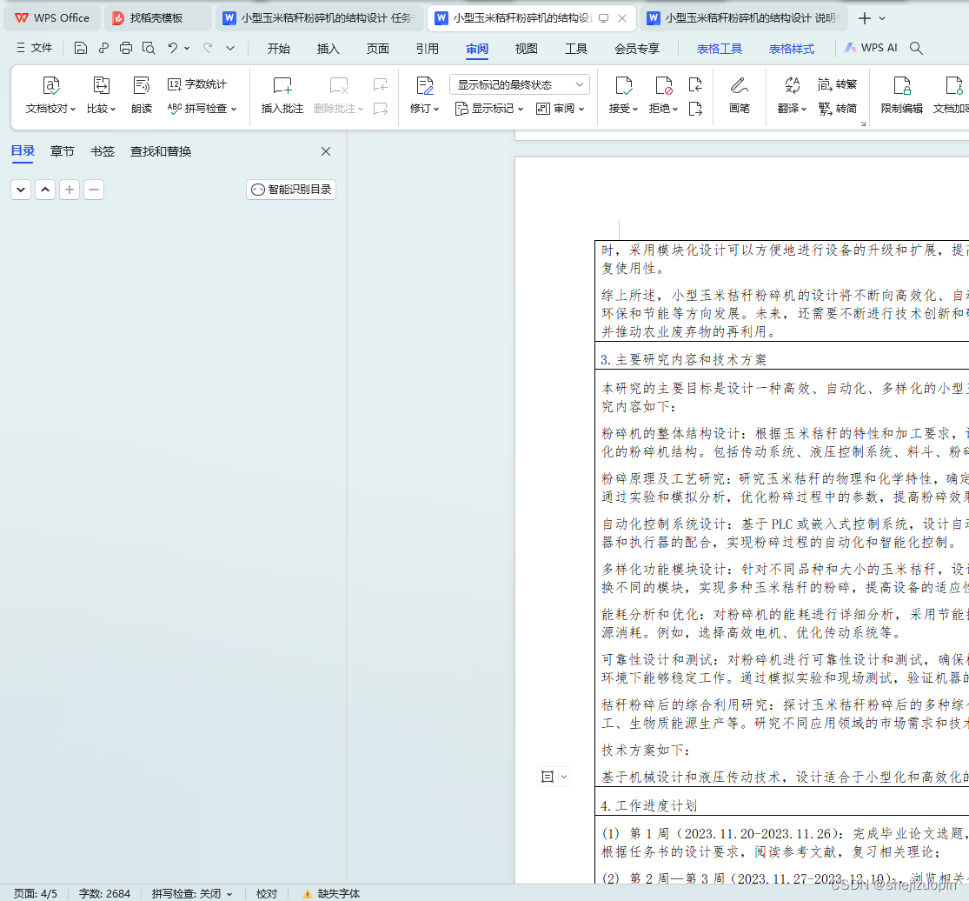Click 校对 in status bar
Screen dimensions: 969x901
[267, 893]
